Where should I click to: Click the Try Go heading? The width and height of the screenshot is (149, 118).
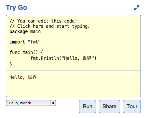pos(17,8)
